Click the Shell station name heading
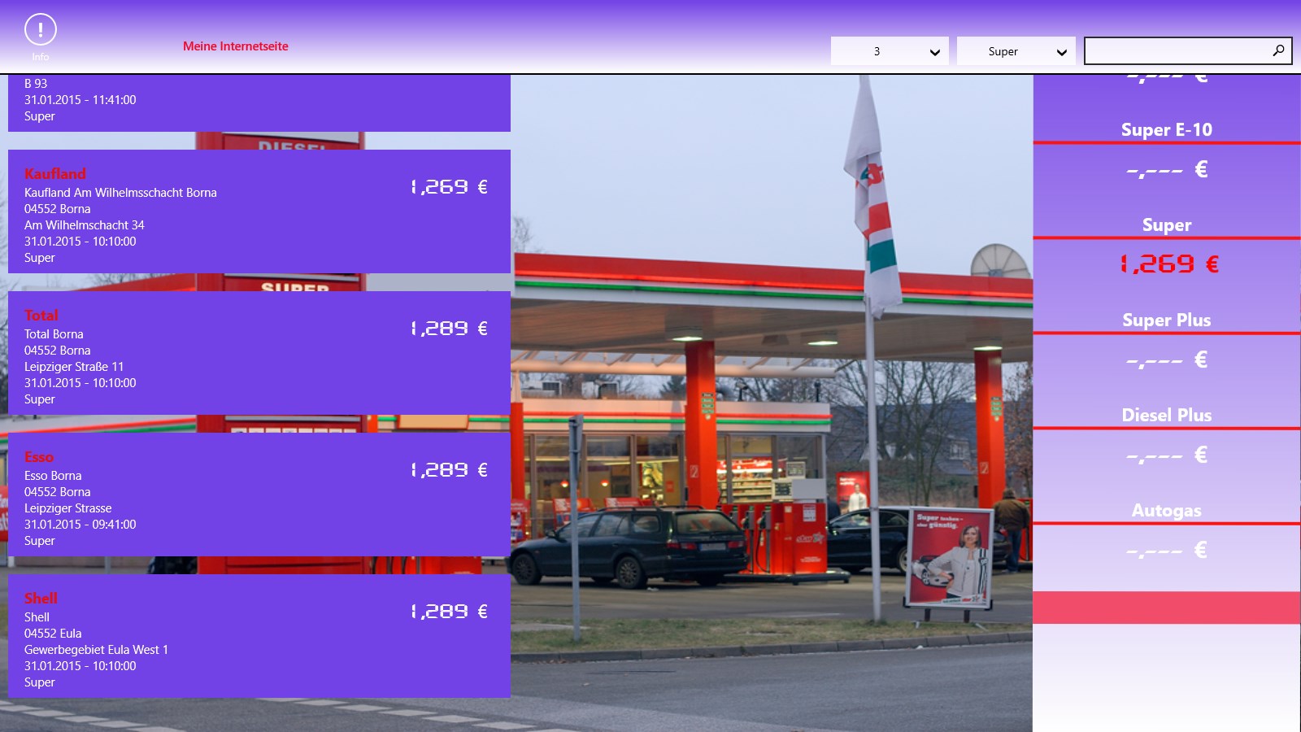Screen dimensions: 1301x732 pos(41,599)
